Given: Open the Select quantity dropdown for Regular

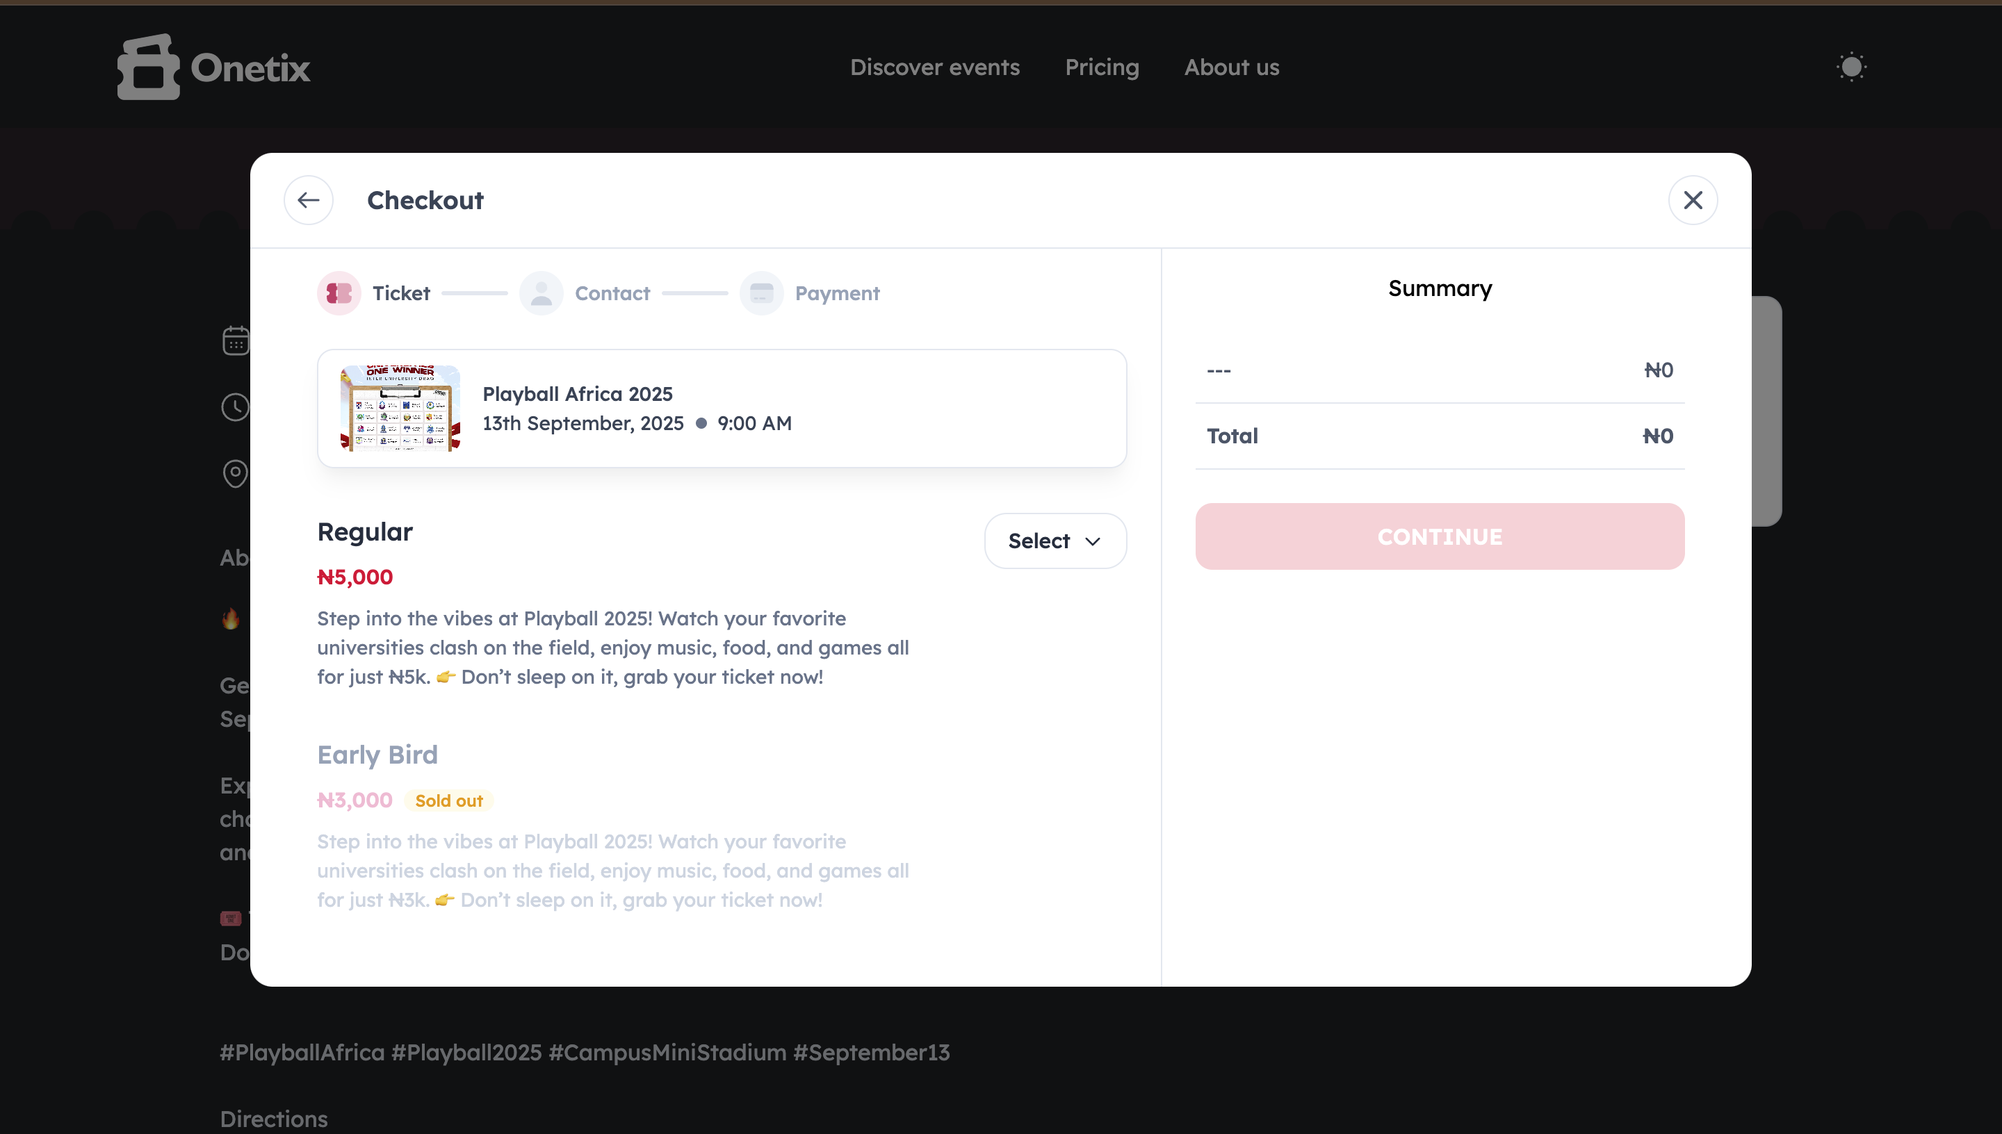Looking at the screenshot, I should click(1055, 541).
